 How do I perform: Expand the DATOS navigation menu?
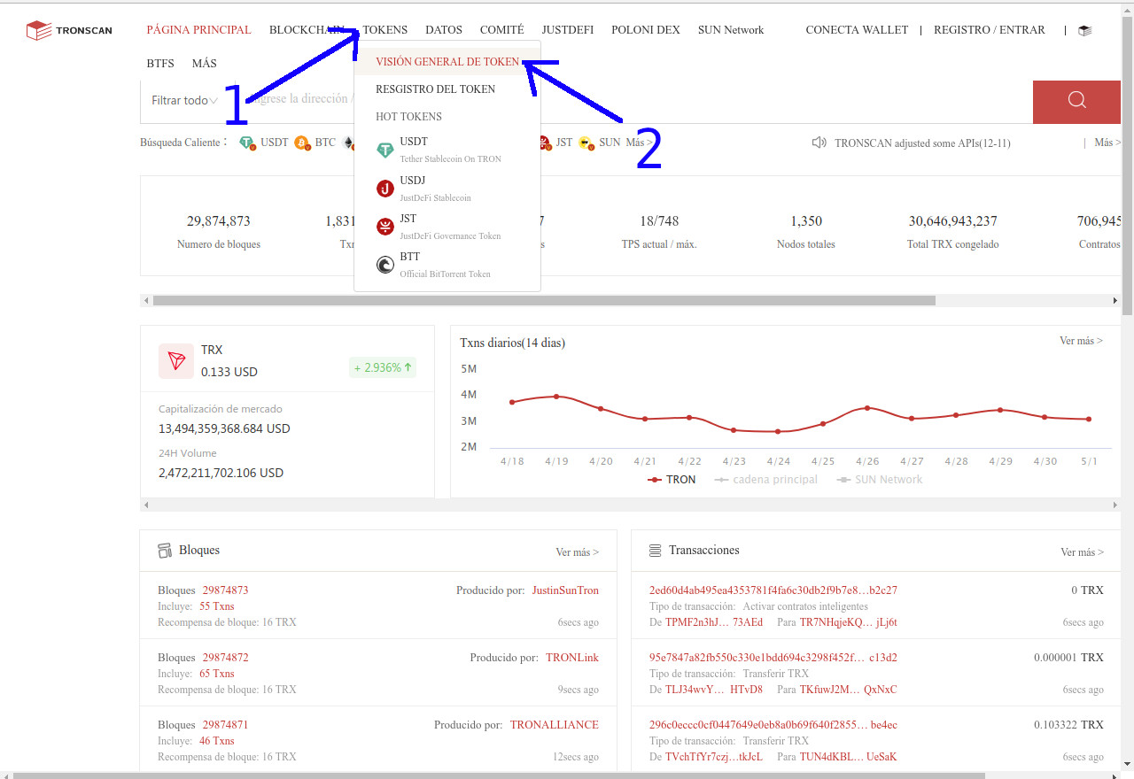click(x=444, y=30)
